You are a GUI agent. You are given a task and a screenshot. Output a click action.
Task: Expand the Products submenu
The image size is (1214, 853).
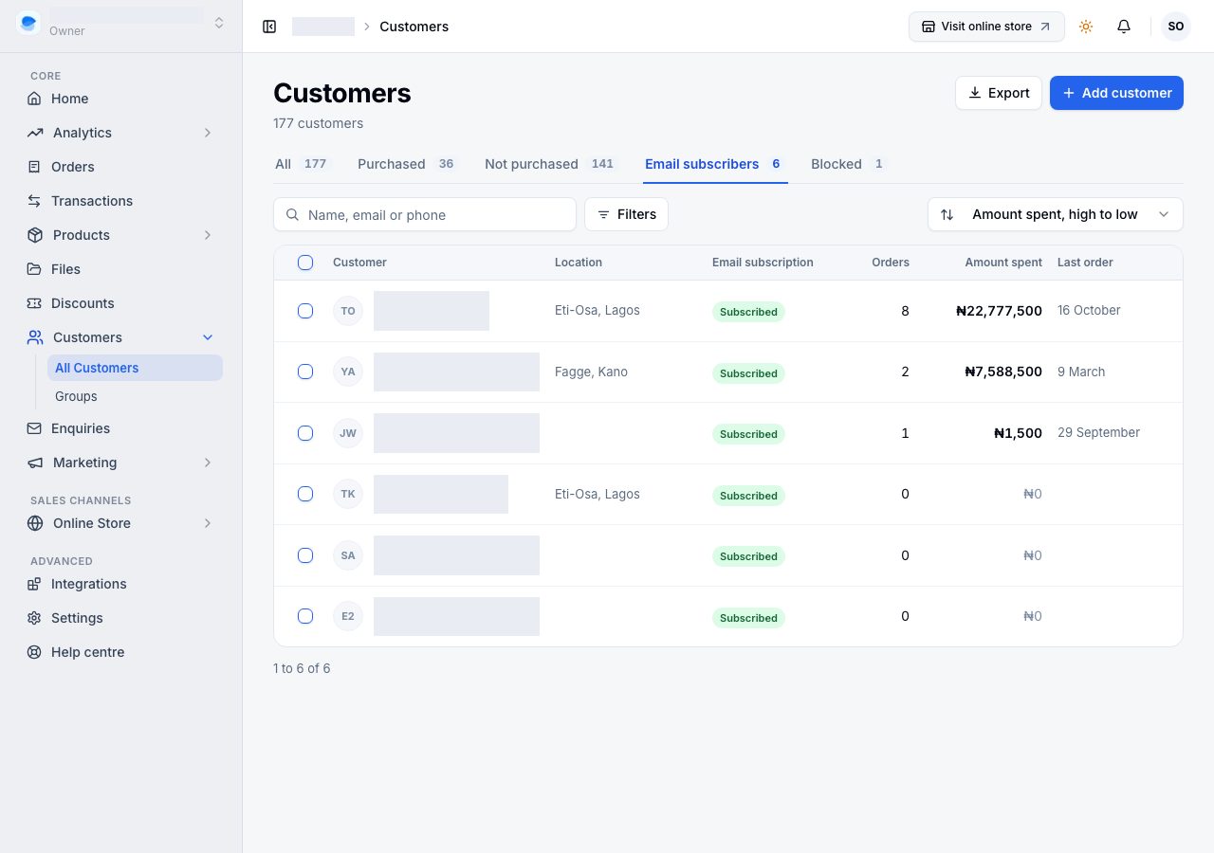tap(208, 235)
